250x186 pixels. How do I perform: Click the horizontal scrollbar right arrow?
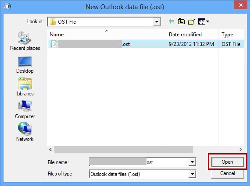241,149
